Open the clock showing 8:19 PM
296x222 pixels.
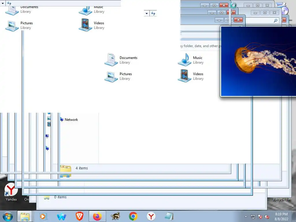pyautogui.click(x=281, y=217)
